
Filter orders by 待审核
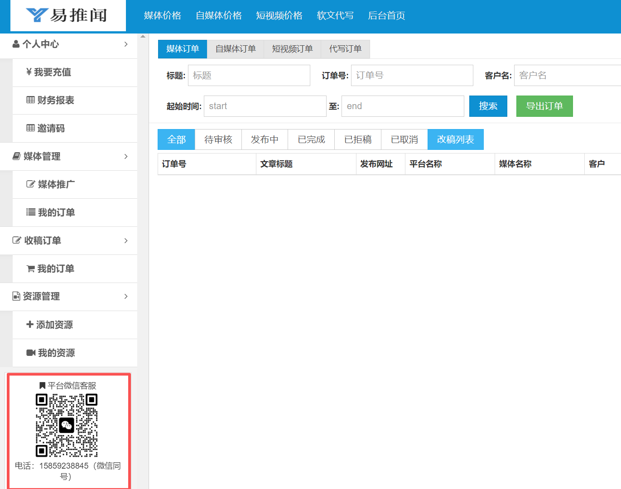point(218,139)
